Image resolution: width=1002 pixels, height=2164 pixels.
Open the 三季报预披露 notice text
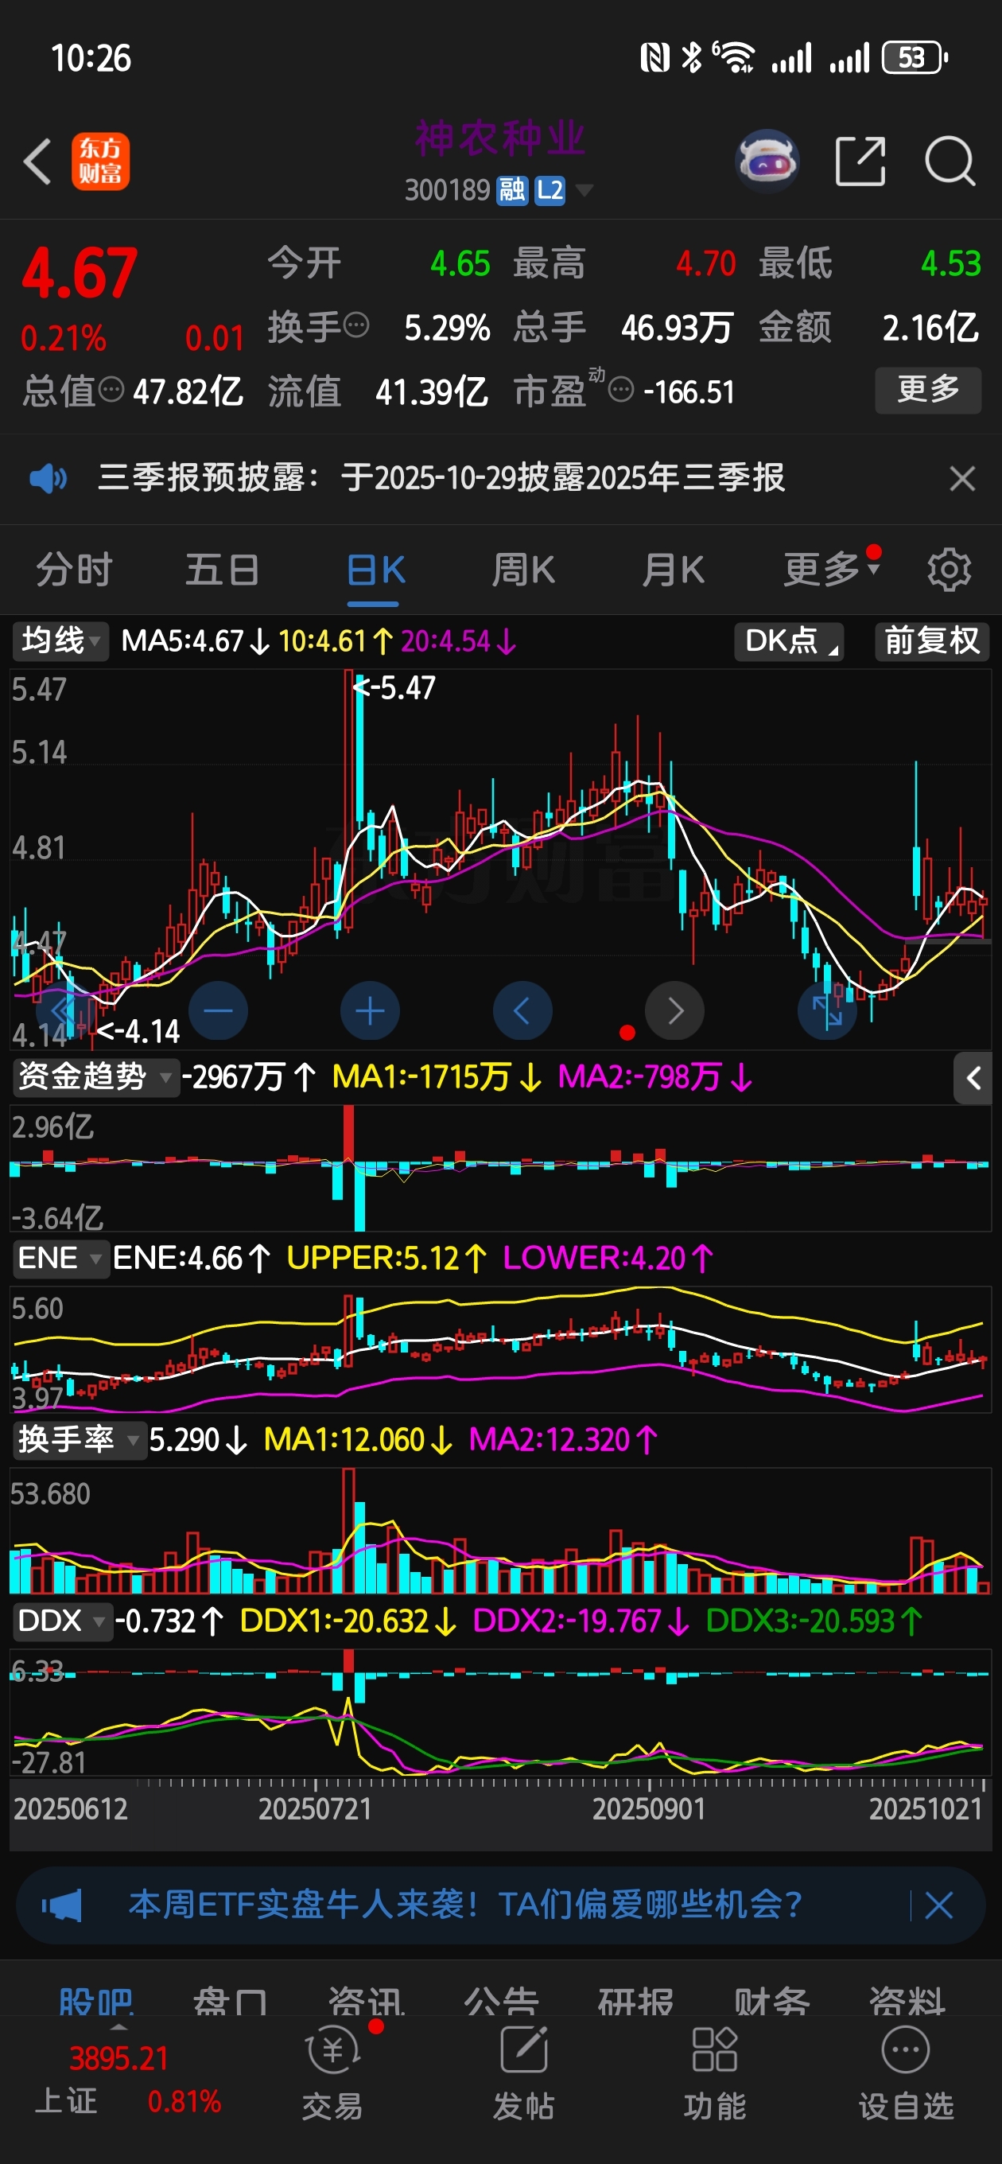click(x=441, y=478)
